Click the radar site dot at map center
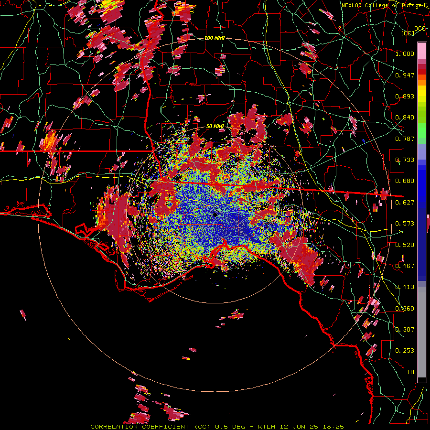 (215, 215)
